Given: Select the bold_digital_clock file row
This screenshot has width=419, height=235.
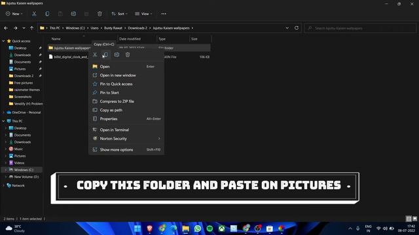Looking at the screenshot, I should click(x=129, y=57).
